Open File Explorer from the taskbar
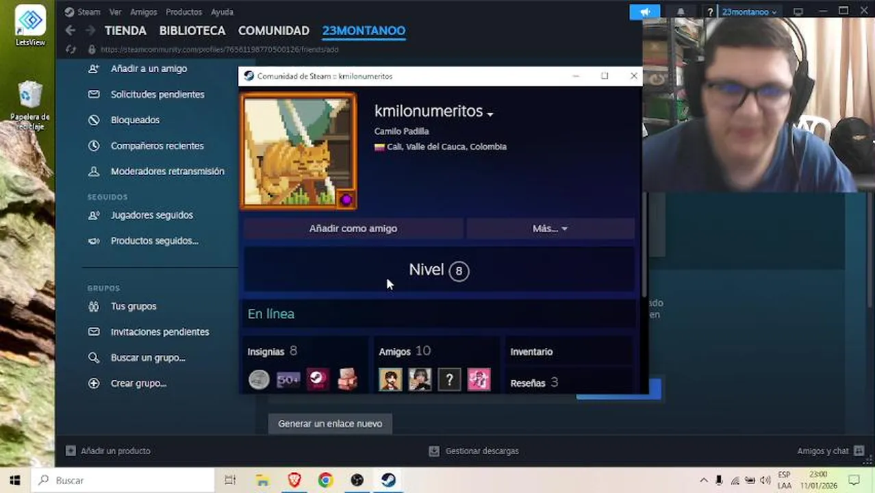 tap(262, 480)
